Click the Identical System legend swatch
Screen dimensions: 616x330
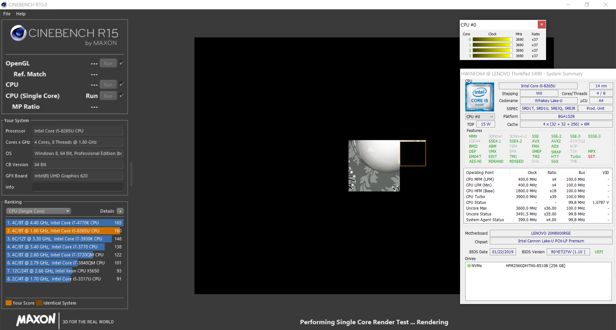(x=39, y=303)
